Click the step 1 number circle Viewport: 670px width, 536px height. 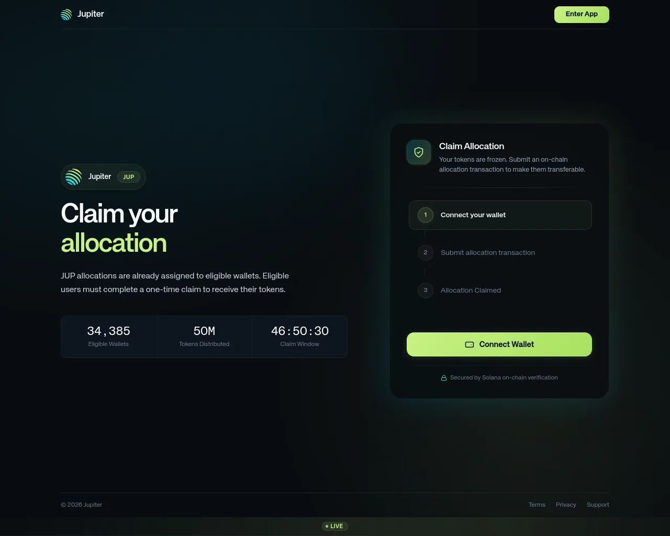coord(426,215)
